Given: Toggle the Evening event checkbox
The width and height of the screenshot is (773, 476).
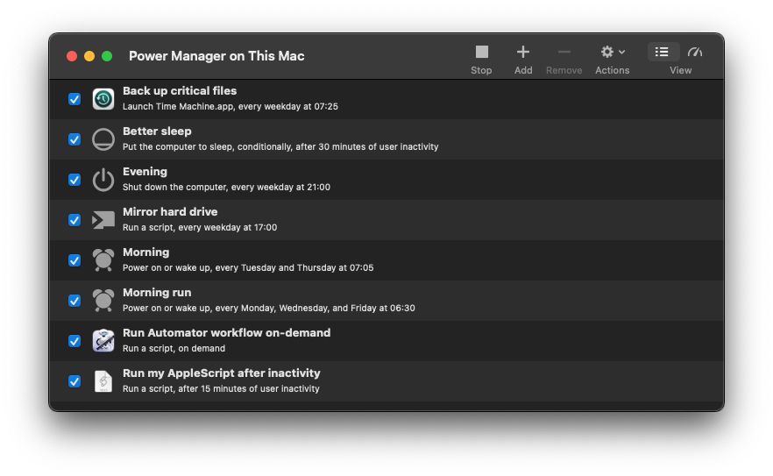Looking at the screenshot, I should pos(74,180).
